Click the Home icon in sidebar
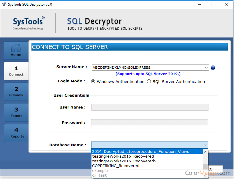The width and height of the screenshot is (234, 179). (x=16, y=50)
